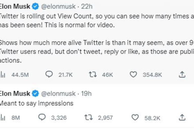Screen dimensions: 194x129
Task: Retweet the "Meant to say impressions" tweet
Action: click(x=88, y=117)
